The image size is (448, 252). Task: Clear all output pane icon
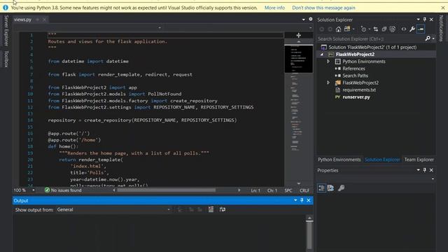211,209
